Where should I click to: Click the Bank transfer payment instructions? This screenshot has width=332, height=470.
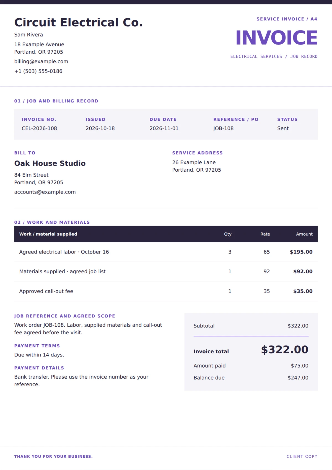81,381
